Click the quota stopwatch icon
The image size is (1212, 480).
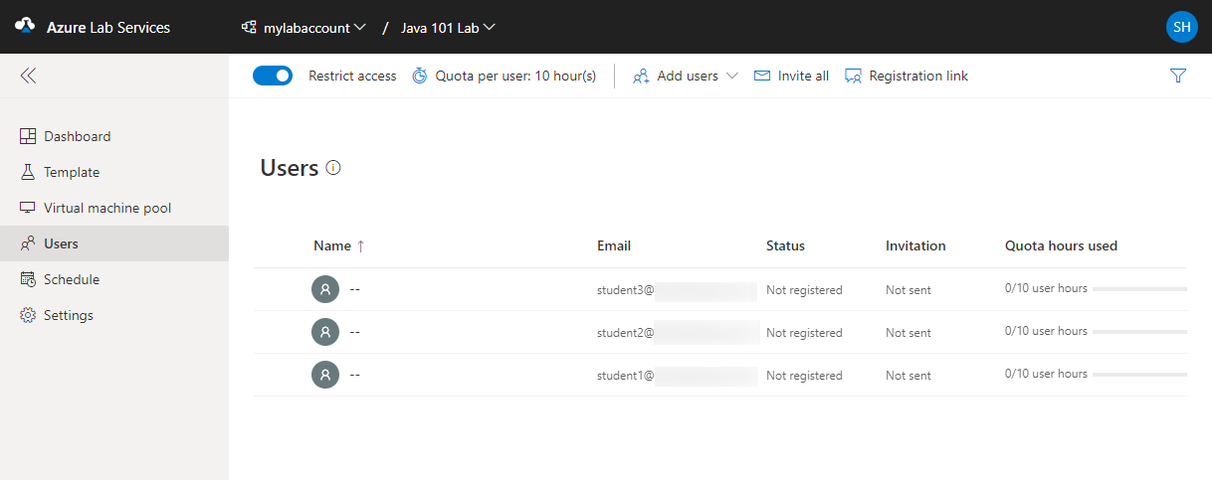(420, 76)
